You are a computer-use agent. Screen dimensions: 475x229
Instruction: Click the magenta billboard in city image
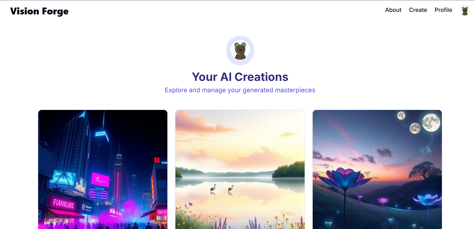100,179
